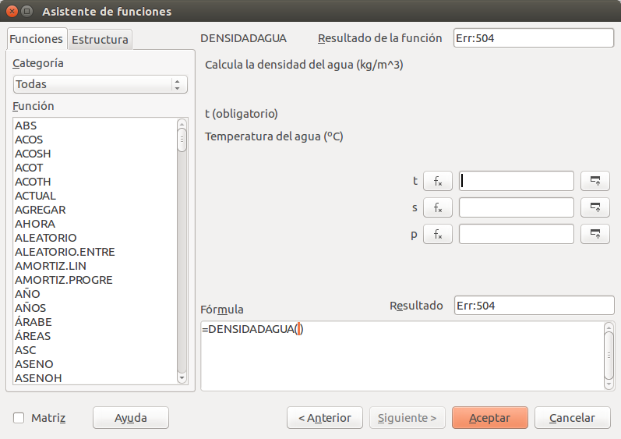The width and height of the screenshot is (621, 439).
Task: Open function wizard for parameter p
Action: [438, 234]
